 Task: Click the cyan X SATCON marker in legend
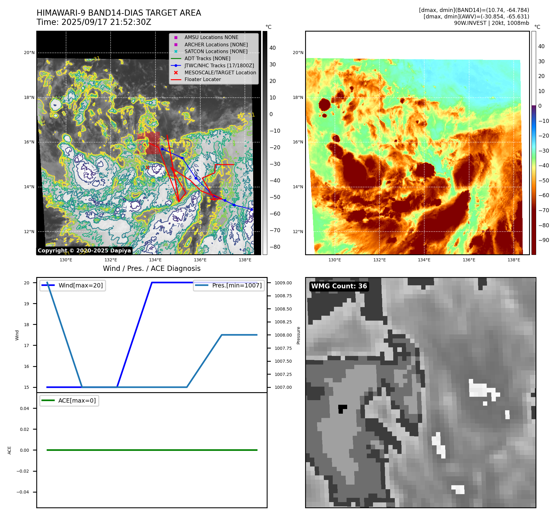click(x=176, y=52)
